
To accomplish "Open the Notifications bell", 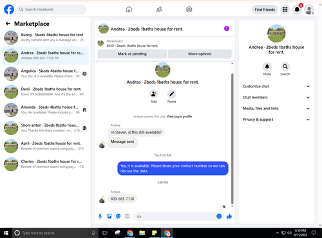I will tap(297, 10).
